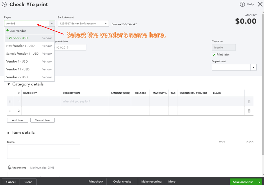Open the More menu in footer

coord(172,182)
